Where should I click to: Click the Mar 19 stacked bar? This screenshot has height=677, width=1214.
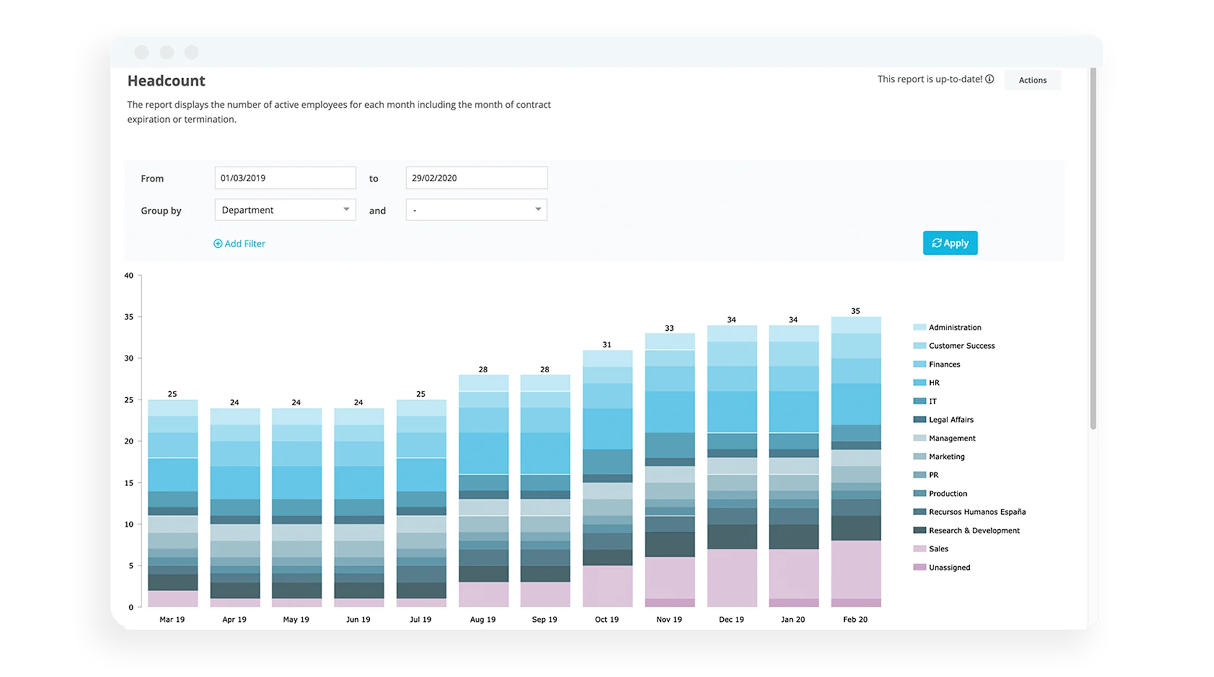click(x=172, y=504)
